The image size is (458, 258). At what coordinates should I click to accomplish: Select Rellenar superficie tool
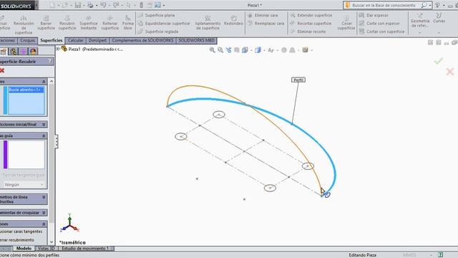pyautogui.click(x=109, y=23)
